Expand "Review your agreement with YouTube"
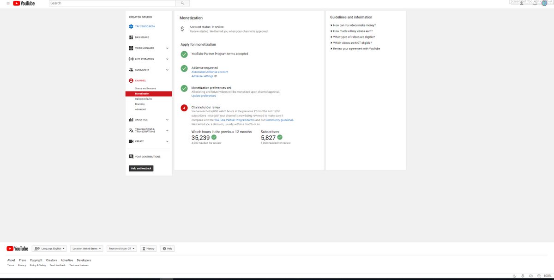This screenshot has height=280, width=554. click(x=355, y=49)
